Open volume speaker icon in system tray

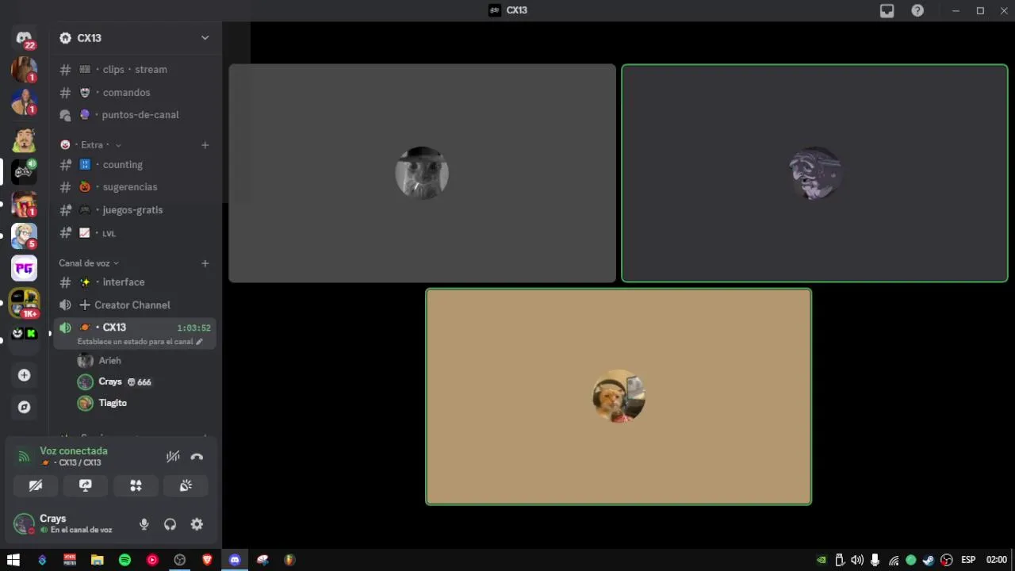click(x=857, y=560)
